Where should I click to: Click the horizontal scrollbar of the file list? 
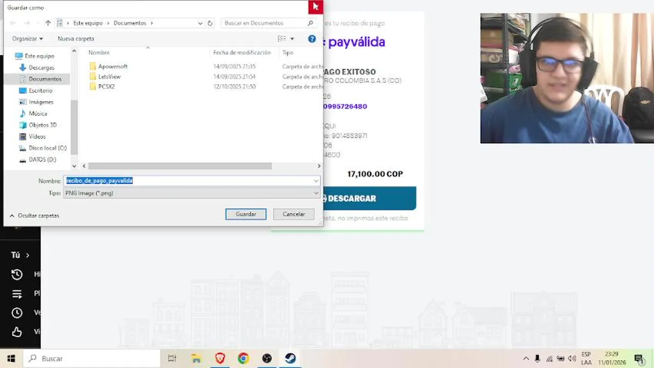tap(180, 166)
